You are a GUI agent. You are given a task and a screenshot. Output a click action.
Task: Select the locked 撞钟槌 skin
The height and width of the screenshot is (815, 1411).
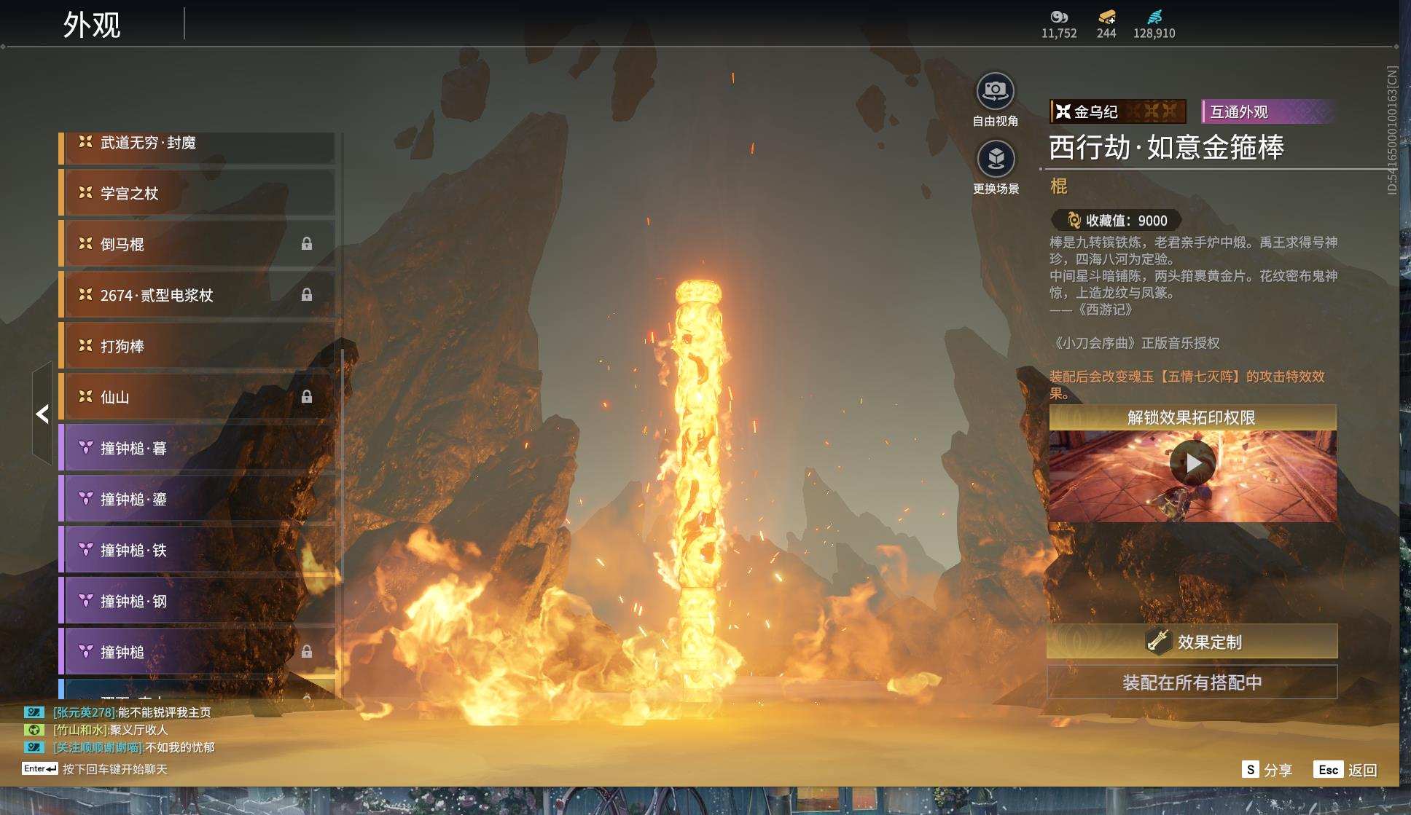pyautogui.click(x=197, y=652)
